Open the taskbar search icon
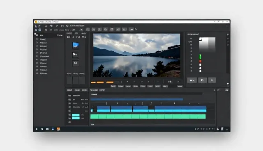 pyautogui.click(x=42, y=129)
